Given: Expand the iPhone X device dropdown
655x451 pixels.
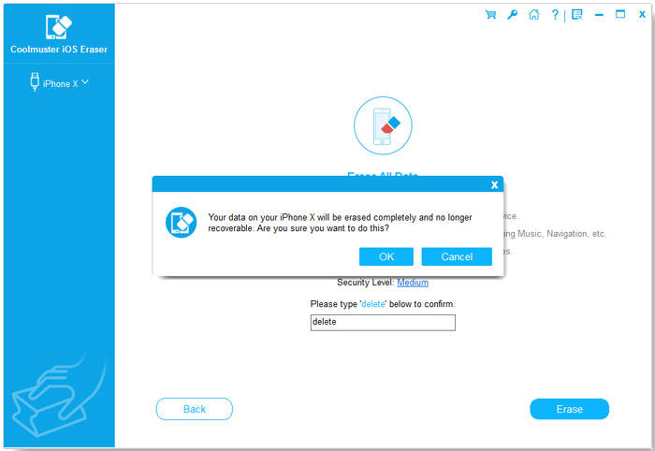Looking at the screenshot, I should click(x=85, y=82).
